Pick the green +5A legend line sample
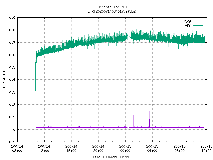The width and height of the screenshot is (213, 160). (x=198, y=25)
